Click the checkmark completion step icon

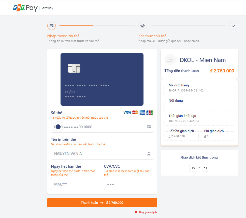tap(234, 26)
